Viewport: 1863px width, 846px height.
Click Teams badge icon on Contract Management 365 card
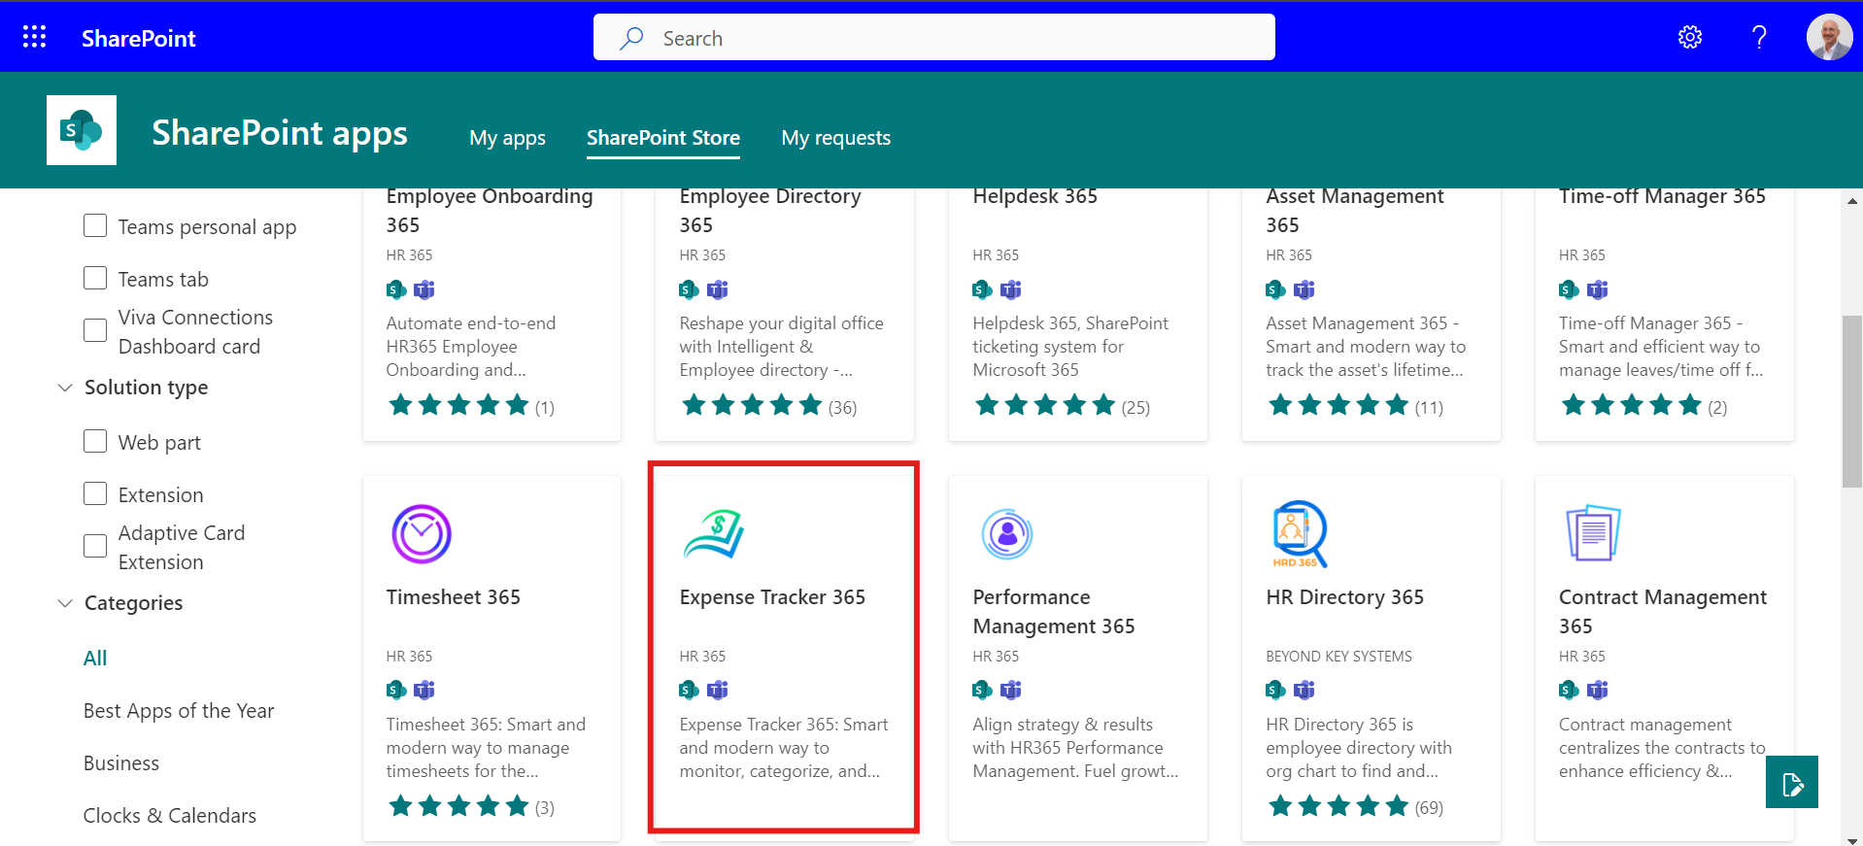(x=1598, y=690)
